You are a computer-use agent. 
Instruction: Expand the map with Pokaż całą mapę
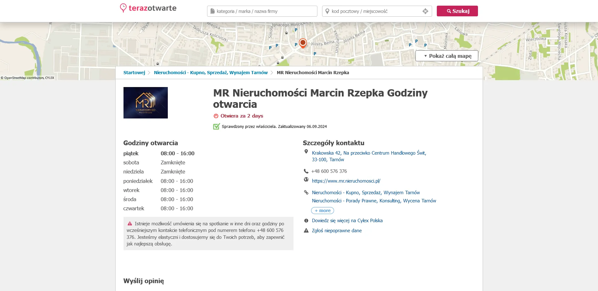click(x=447, y=56)
